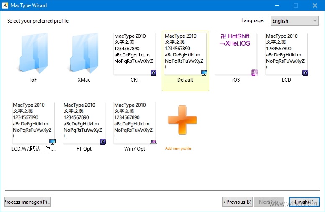The image size is (325, 212).
Task: Click the Mac X badge on the LCD profile
Action: tap(305, 73)
